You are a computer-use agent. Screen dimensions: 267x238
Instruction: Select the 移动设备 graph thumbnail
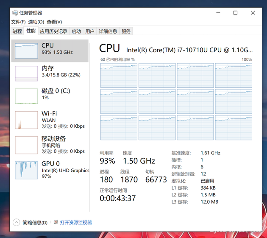tap(26, 145)
